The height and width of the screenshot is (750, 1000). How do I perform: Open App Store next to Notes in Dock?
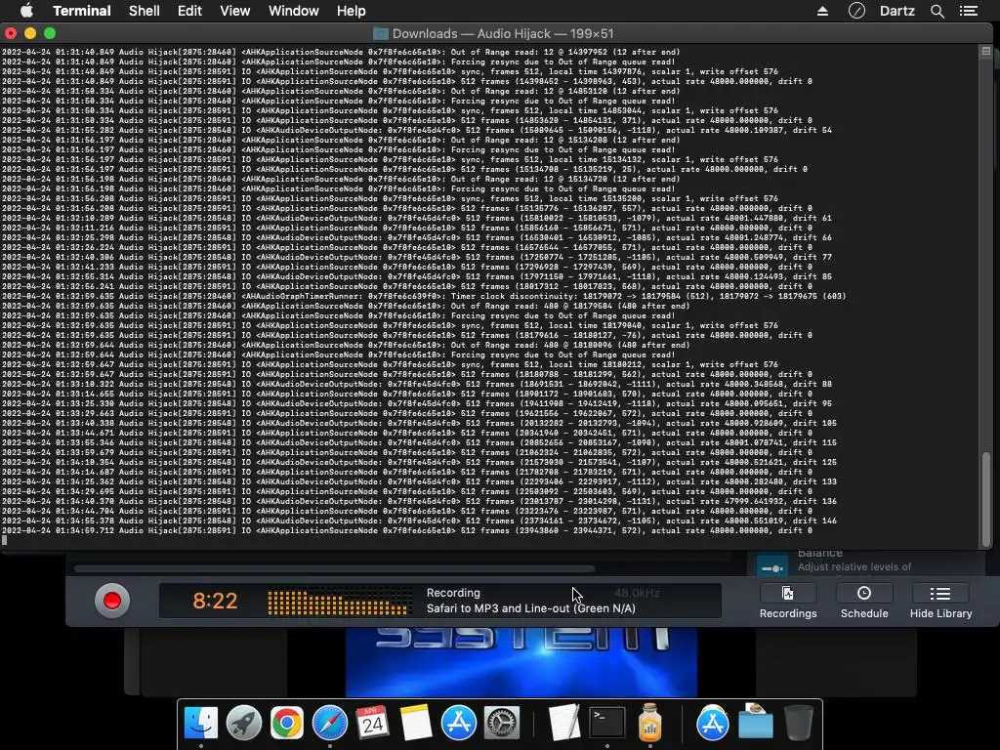click(459, 724)
